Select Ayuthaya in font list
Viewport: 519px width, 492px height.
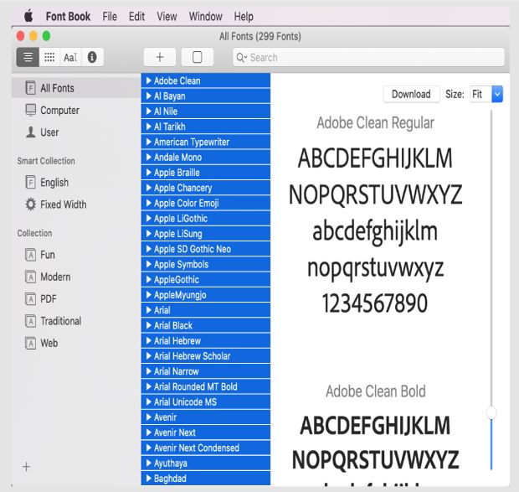click(x=206, y=463)
